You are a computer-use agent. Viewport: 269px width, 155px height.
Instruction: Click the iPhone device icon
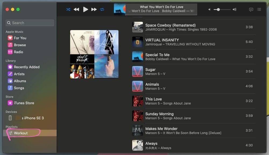[10, 118]
